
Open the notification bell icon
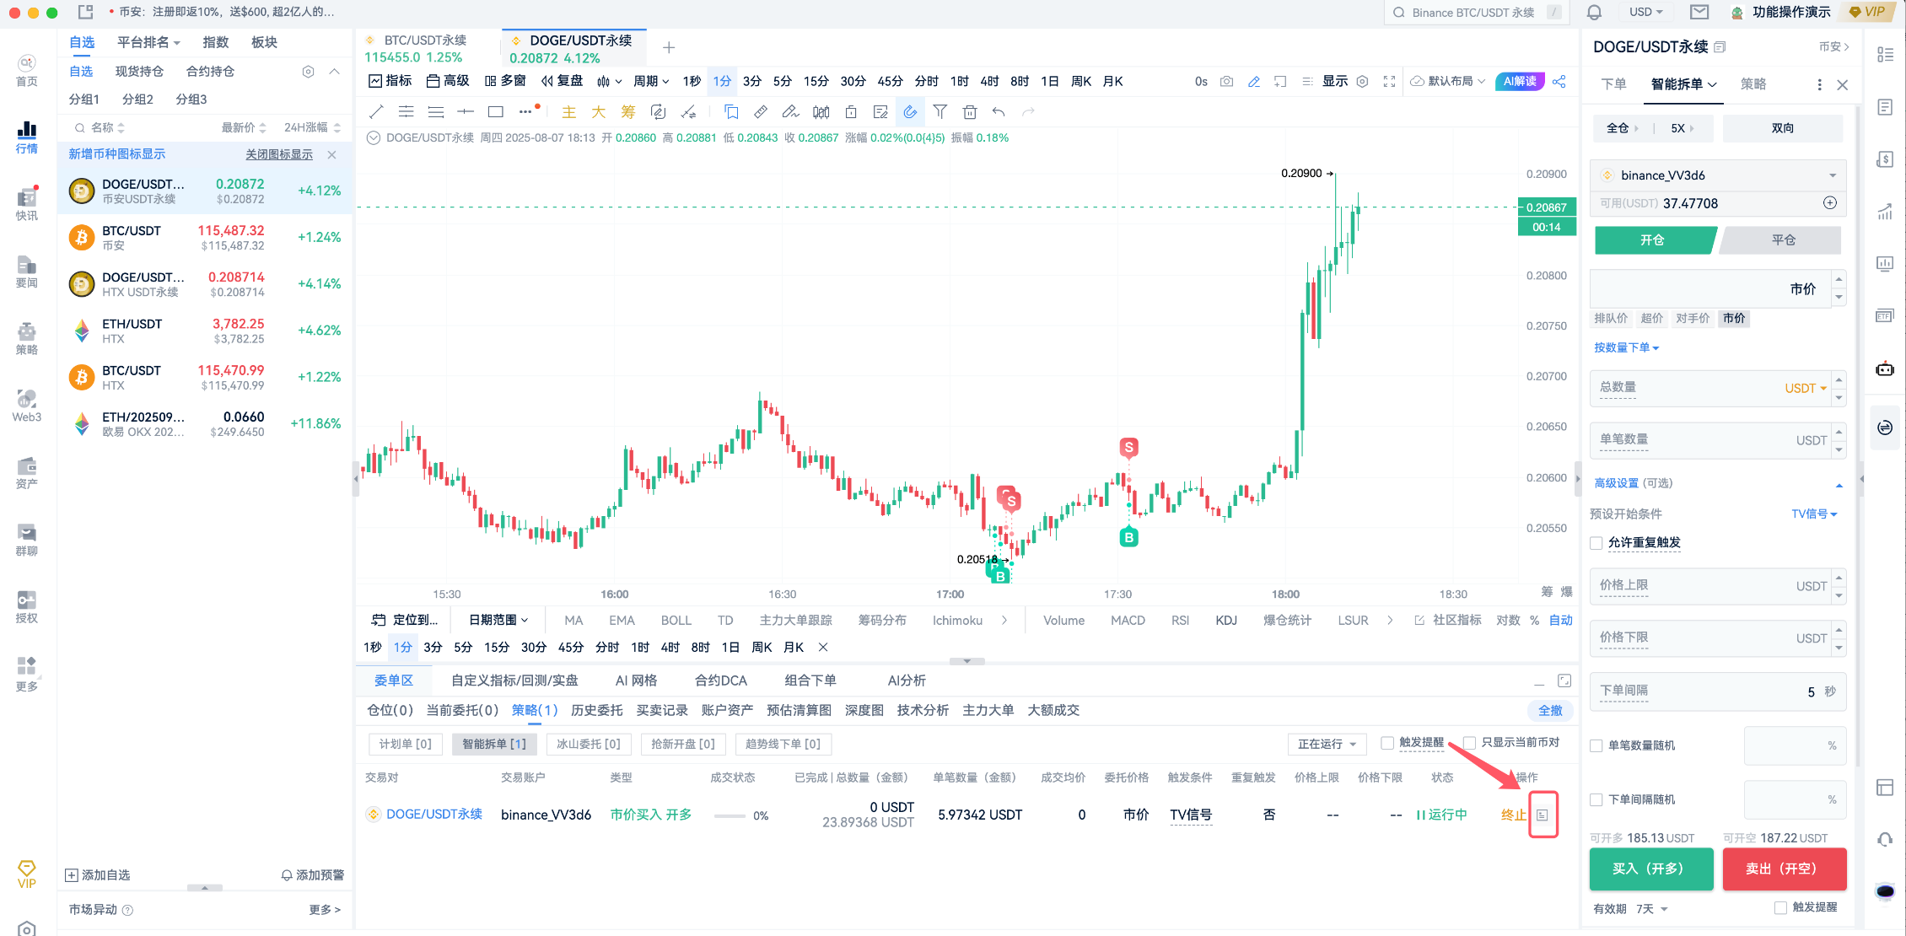click(x=1594, y=12)
